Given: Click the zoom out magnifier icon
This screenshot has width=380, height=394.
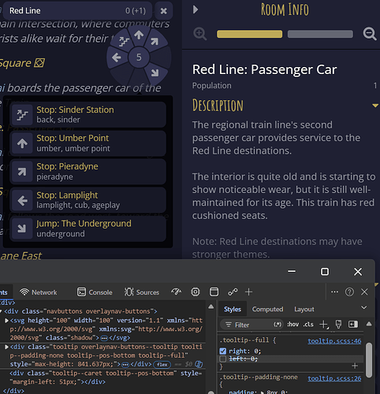Looking at the screenshot, I should pos(370,34).
